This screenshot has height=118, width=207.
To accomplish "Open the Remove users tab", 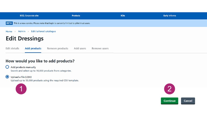I will [100, 48].
